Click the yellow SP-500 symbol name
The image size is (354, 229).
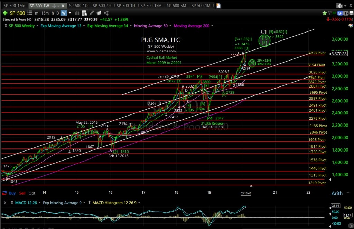[x=17, y=13]
